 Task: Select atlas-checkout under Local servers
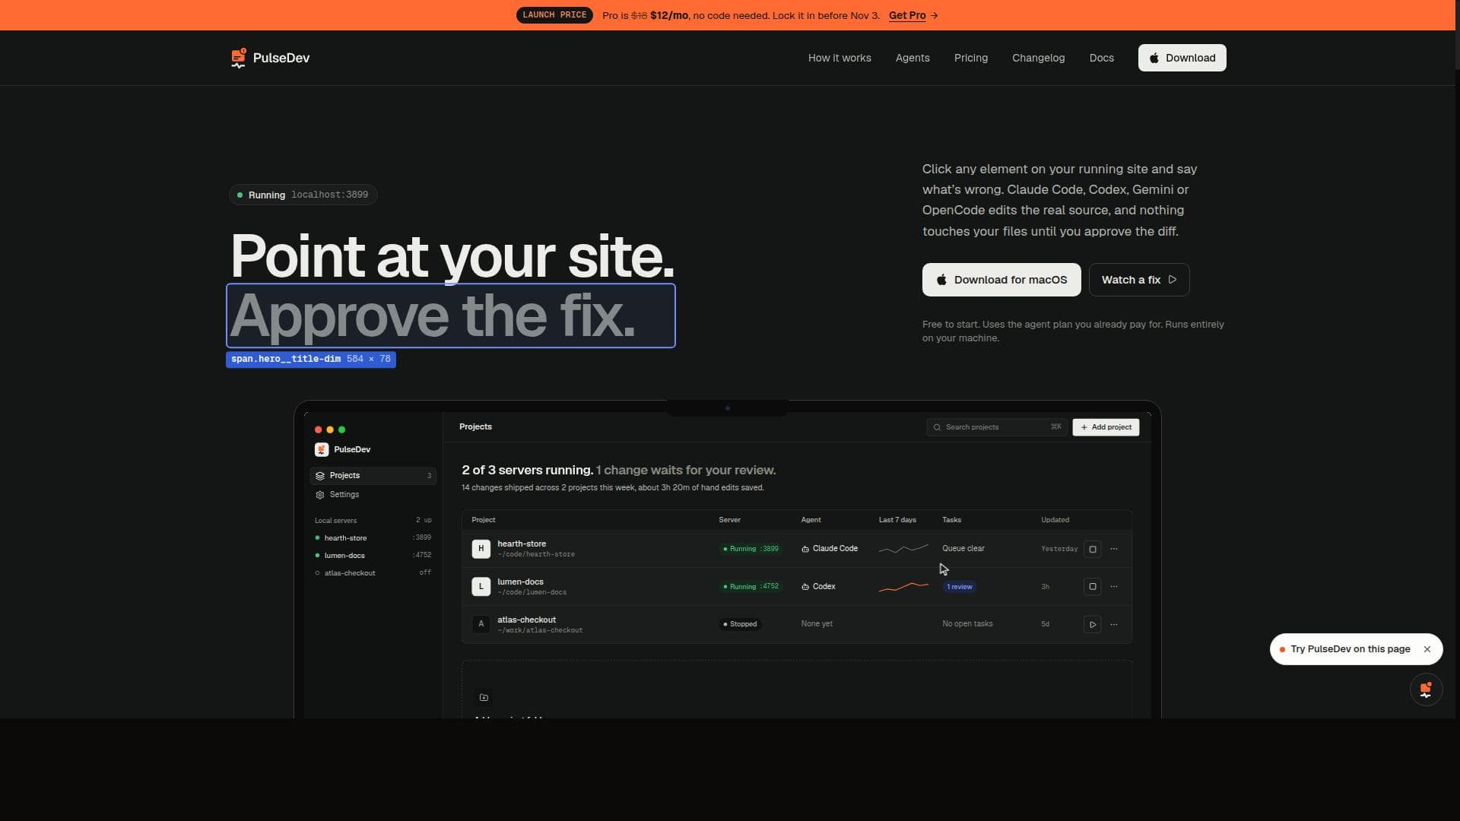click(x=373, y=573)
